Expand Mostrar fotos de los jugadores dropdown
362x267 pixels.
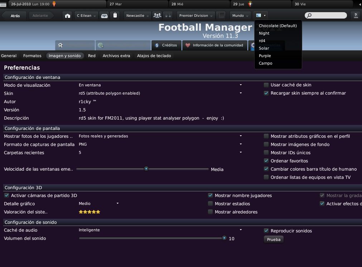pyautogui.click(x=241, y=136)
